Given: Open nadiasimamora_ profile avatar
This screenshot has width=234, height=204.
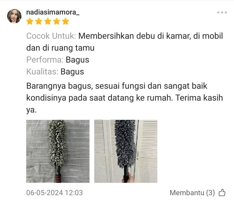Looking at the screenshot, I should (x=14, y=16).
